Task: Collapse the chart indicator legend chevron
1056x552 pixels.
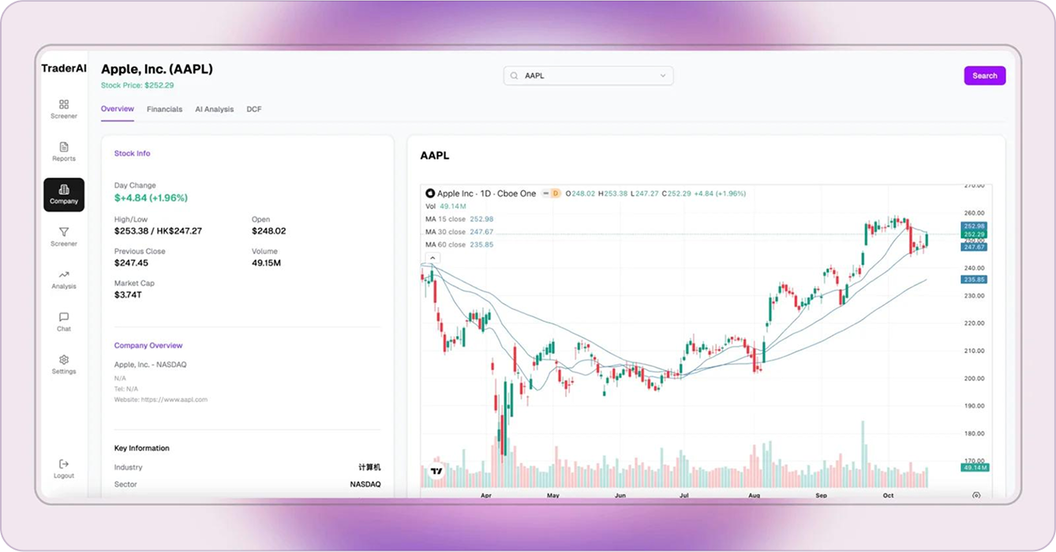Action: click(x=433, y=257)
